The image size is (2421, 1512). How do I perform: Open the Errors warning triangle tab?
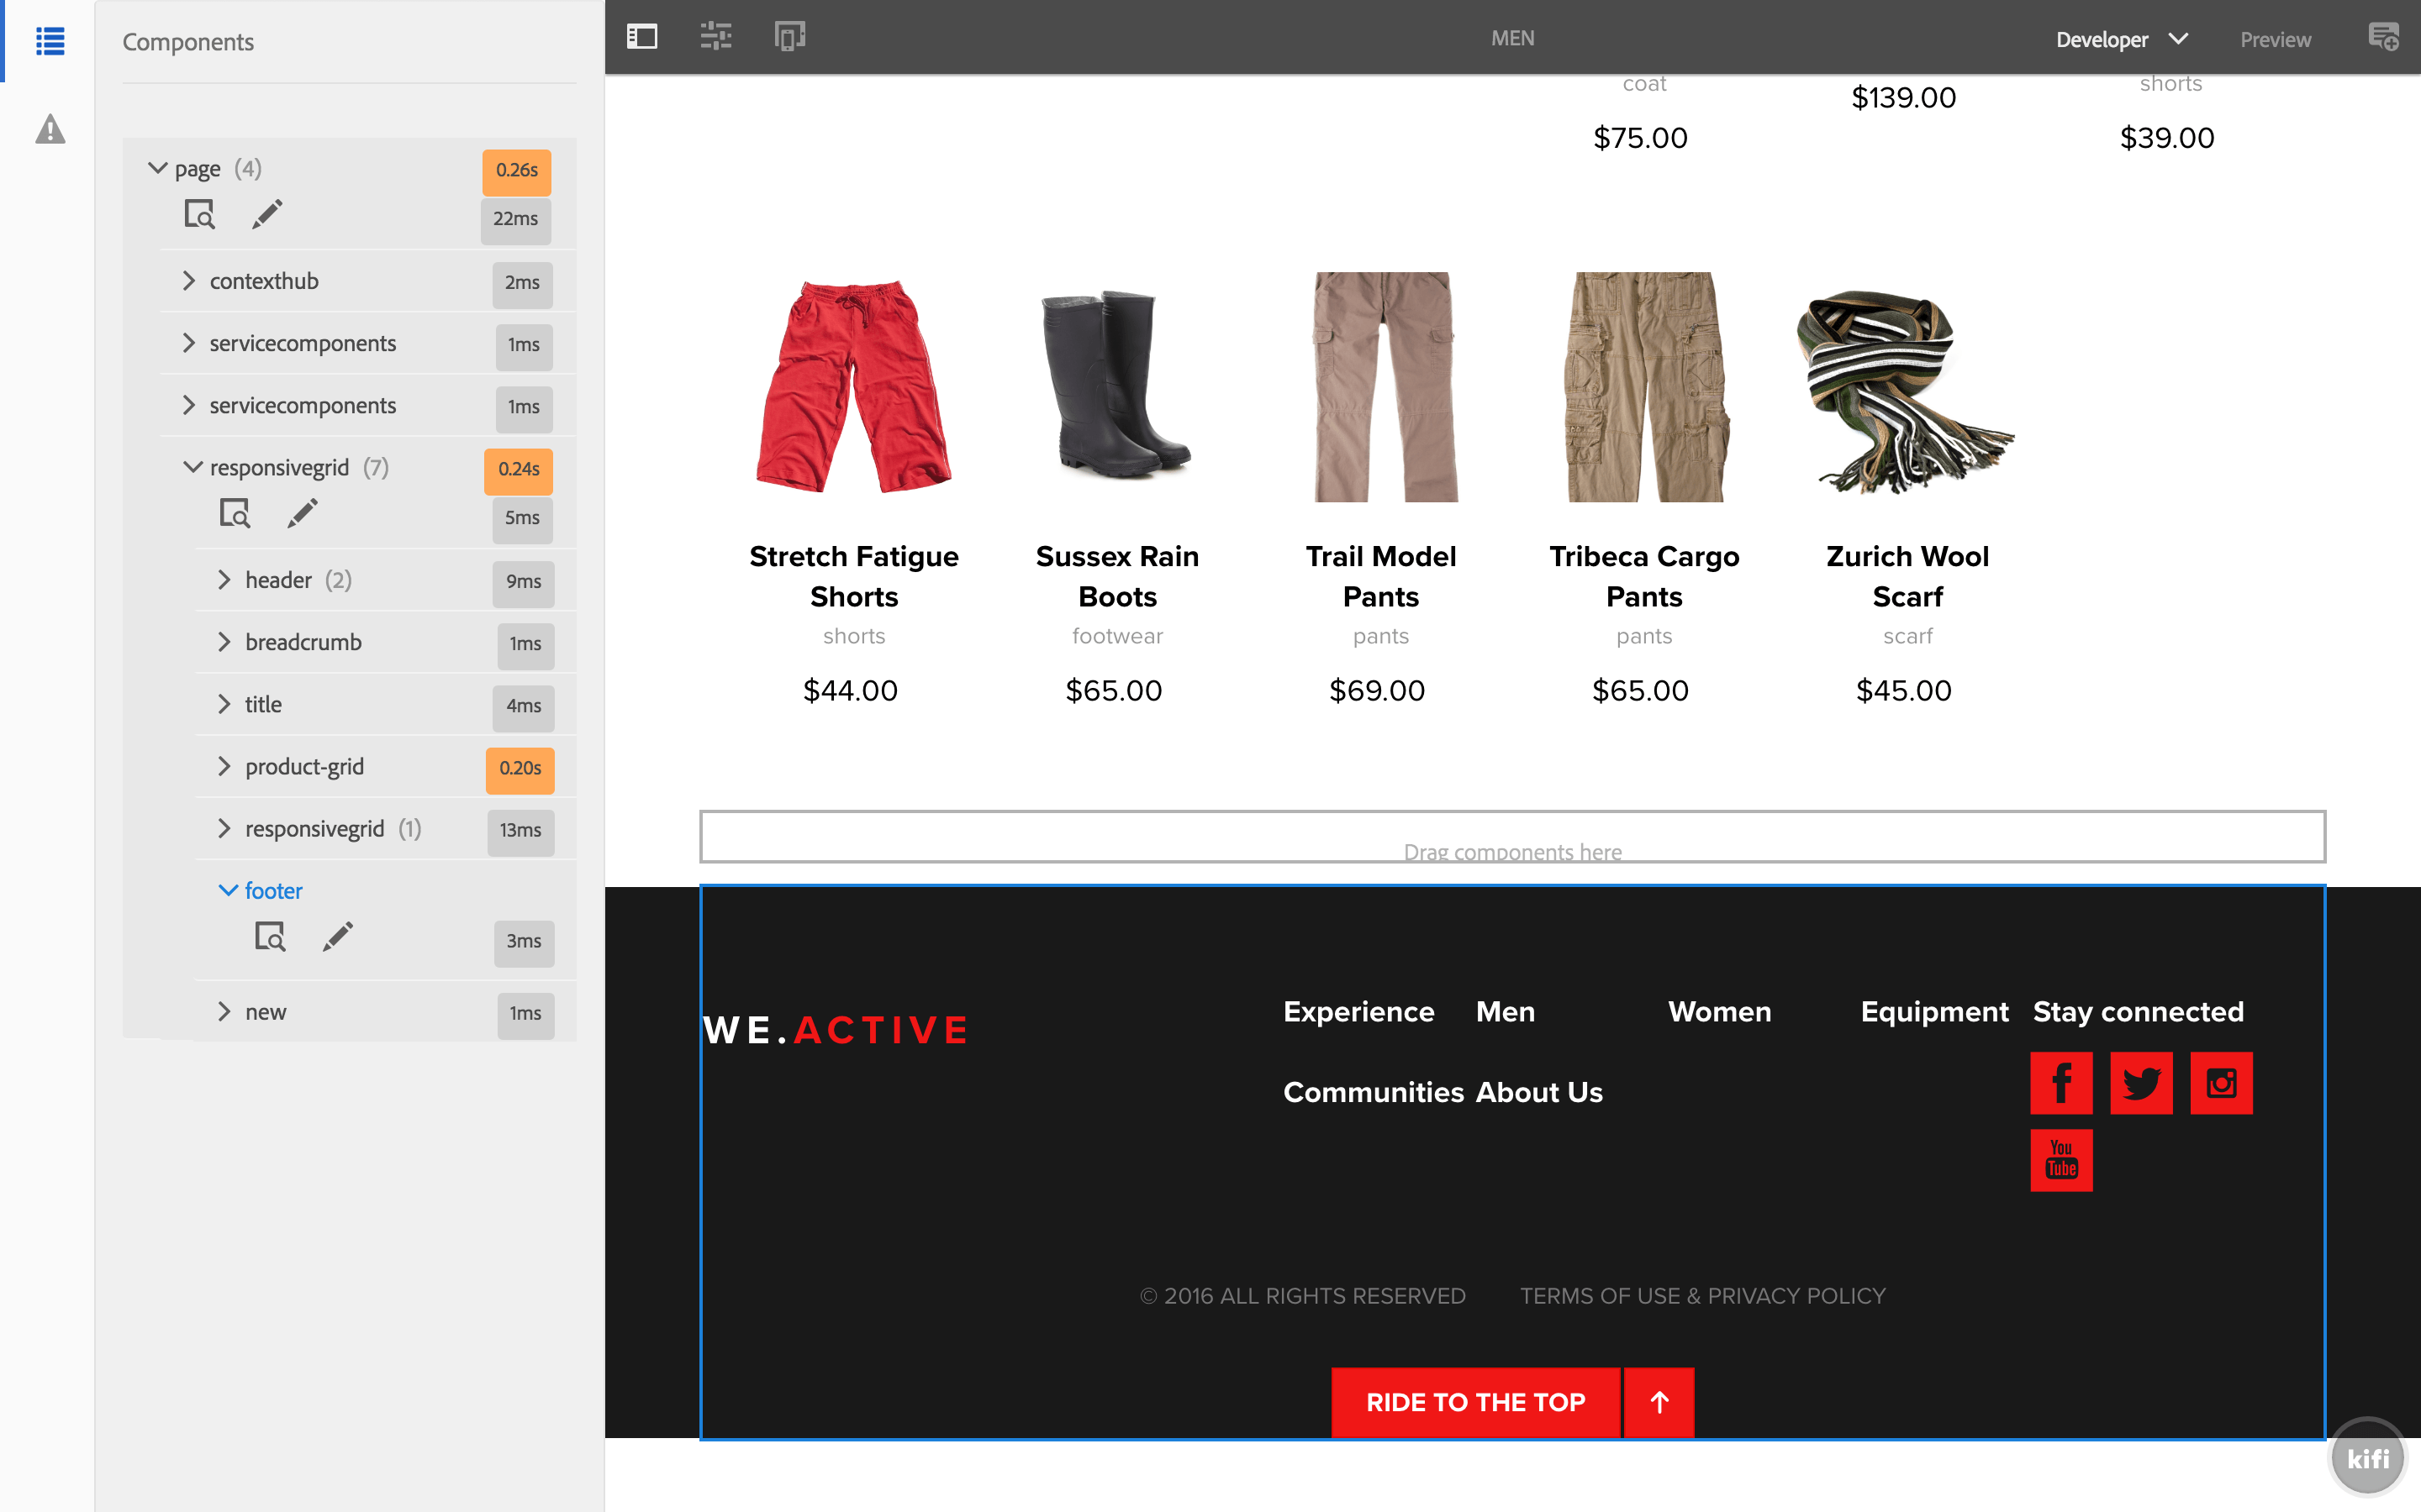tap(50, 130)
